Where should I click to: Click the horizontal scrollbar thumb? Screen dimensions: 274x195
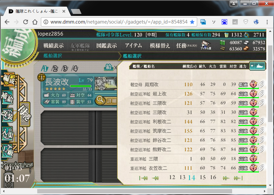(135, 191)
